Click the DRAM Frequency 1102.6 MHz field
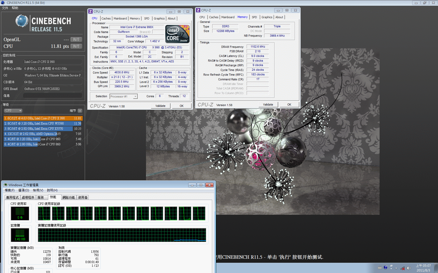 pyautogui.click(x=258, y=47)
